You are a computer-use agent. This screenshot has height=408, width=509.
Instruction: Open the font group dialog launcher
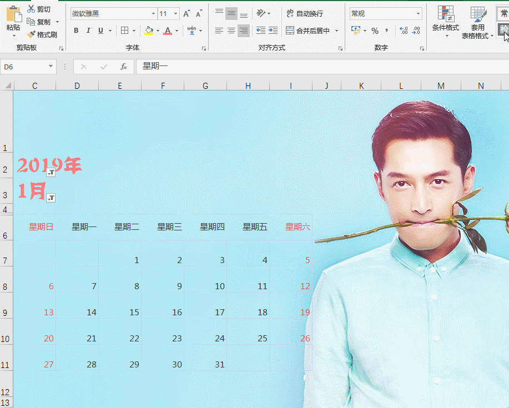[x=204, y=48]
